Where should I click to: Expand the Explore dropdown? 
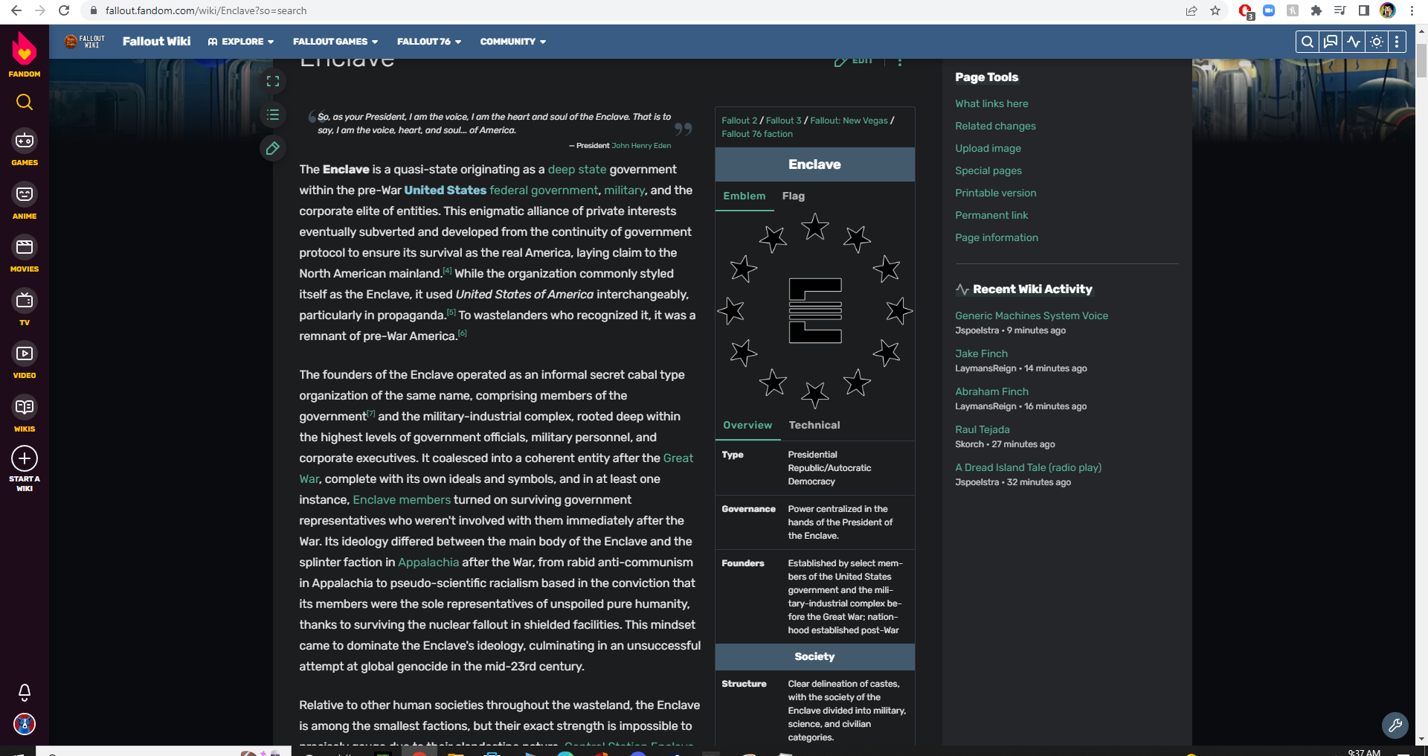tap(241, 42)
